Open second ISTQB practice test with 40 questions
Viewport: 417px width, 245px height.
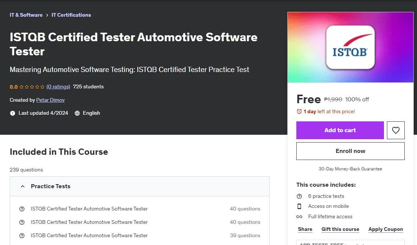point(89,222)
